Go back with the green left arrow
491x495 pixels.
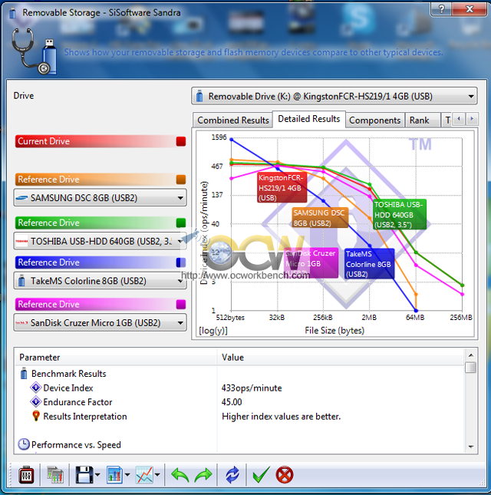180,475
